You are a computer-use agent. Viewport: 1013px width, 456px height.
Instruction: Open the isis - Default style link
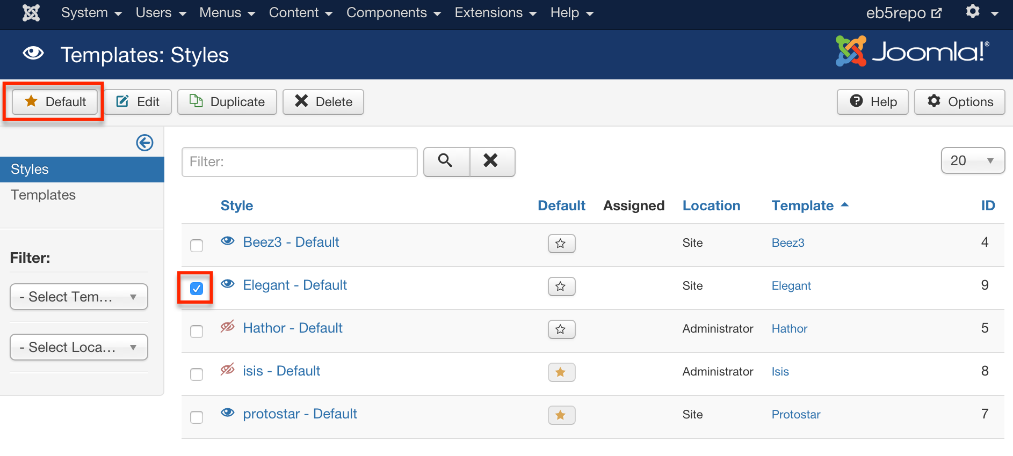281,371
